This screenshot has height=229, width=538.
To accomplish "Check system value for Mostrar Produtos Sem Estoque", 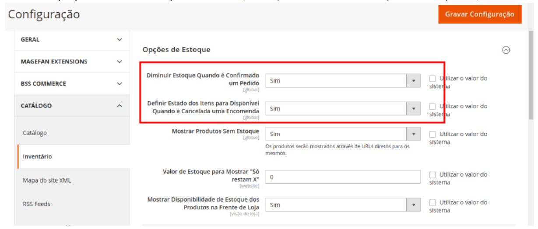I will (433, 135).
